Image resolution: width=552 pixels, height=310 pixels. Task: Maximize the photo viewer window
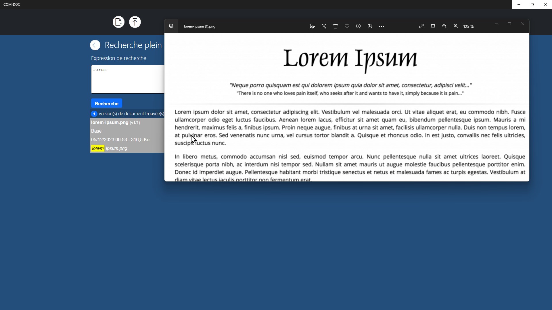(509, 24)
